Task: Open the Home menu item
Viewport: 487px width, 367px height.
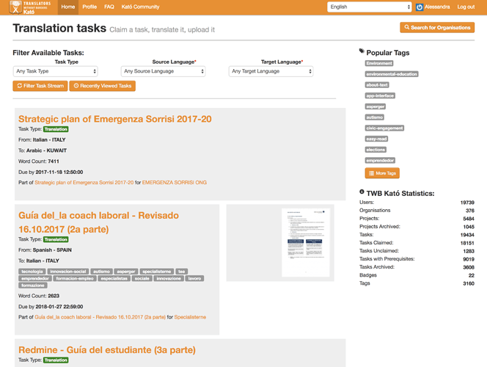Action: pyautogui.click(x=68, y=7)
